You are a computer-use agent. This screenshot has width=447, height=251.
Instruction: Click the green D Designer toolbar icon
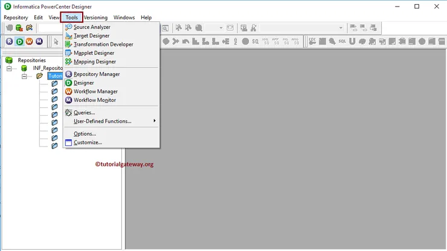click(19, 42)
